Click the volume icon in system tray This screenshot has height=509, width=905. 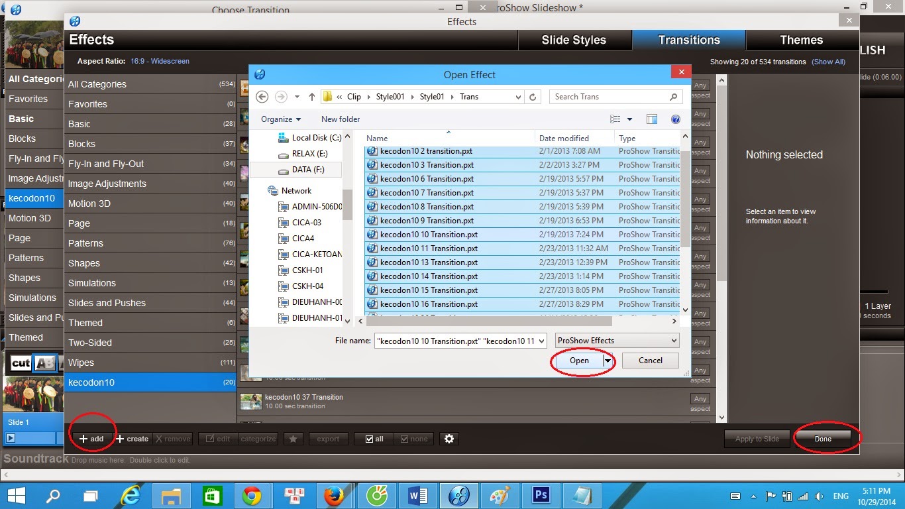click(819, 496)
